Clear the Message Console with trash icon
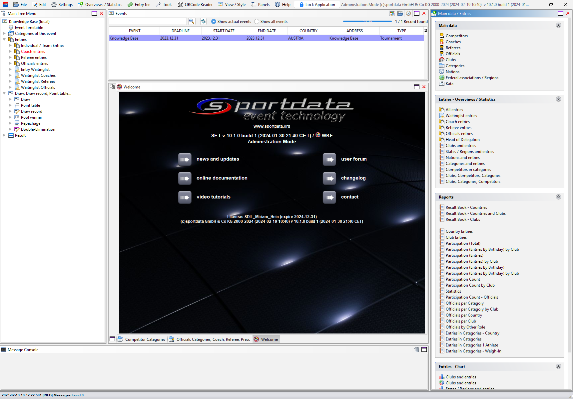Screen dimensions: 573x399 pyautogui.click(x=417, y=349)
